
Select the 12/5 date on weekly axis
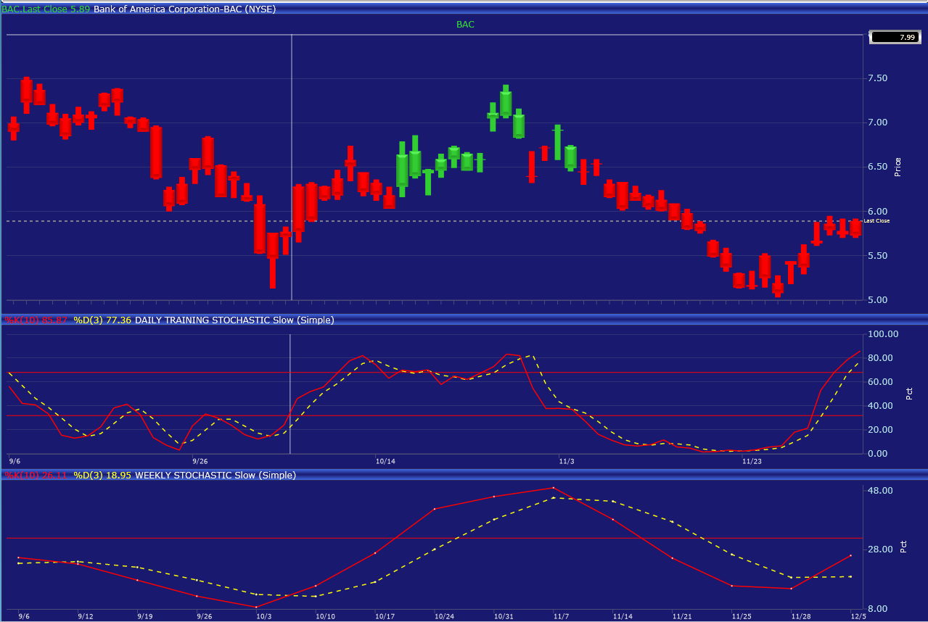click(858, 616)
